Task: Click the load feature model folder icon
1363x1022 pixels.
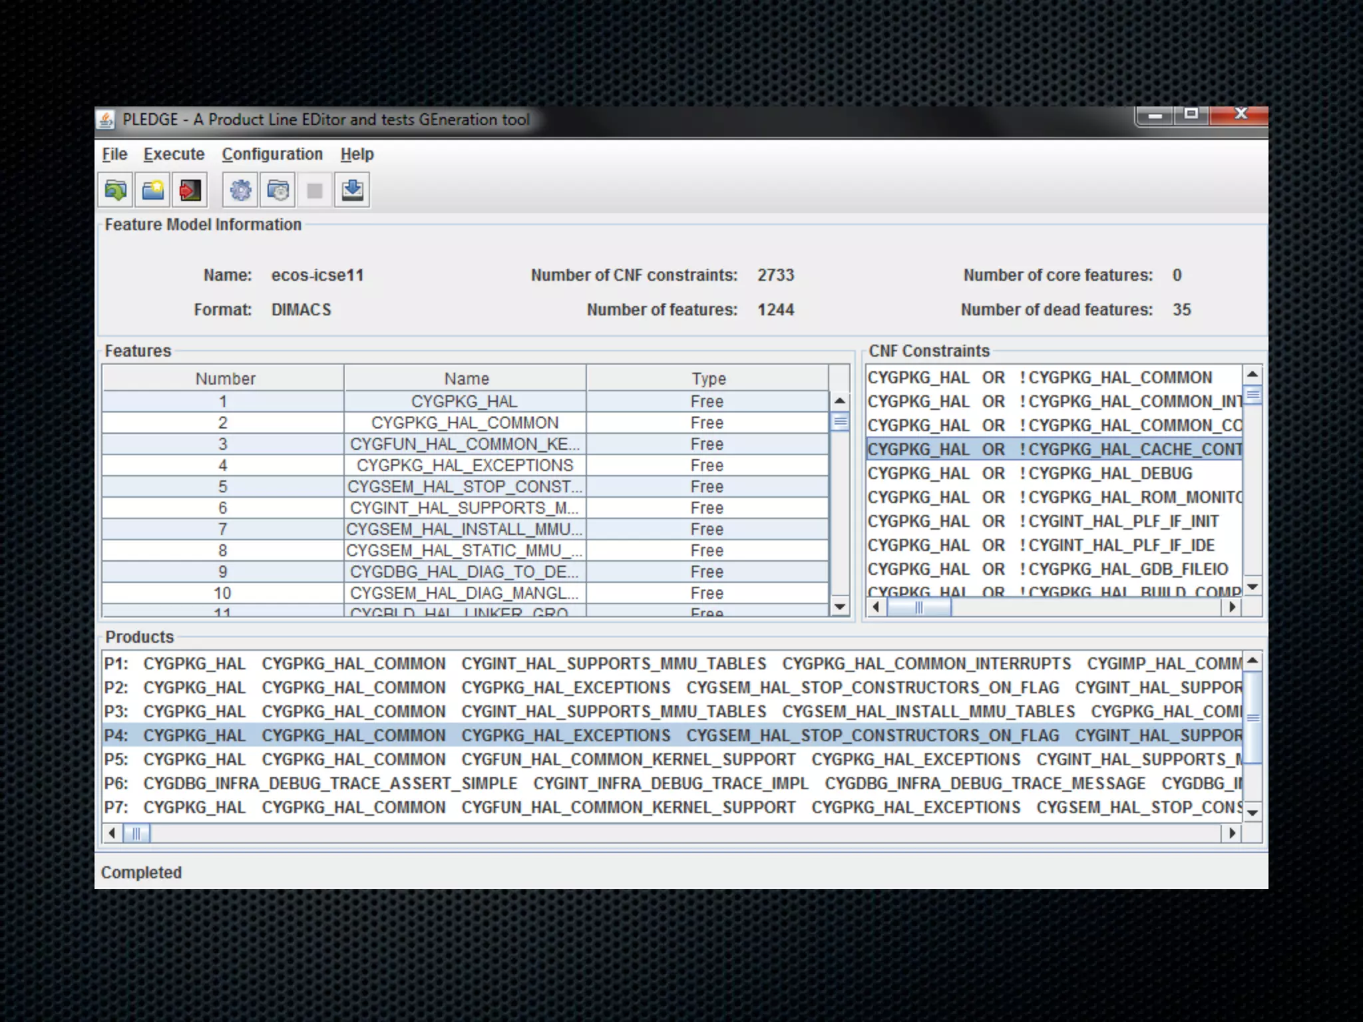Action: pyautogui.click(x=116, y=191)
